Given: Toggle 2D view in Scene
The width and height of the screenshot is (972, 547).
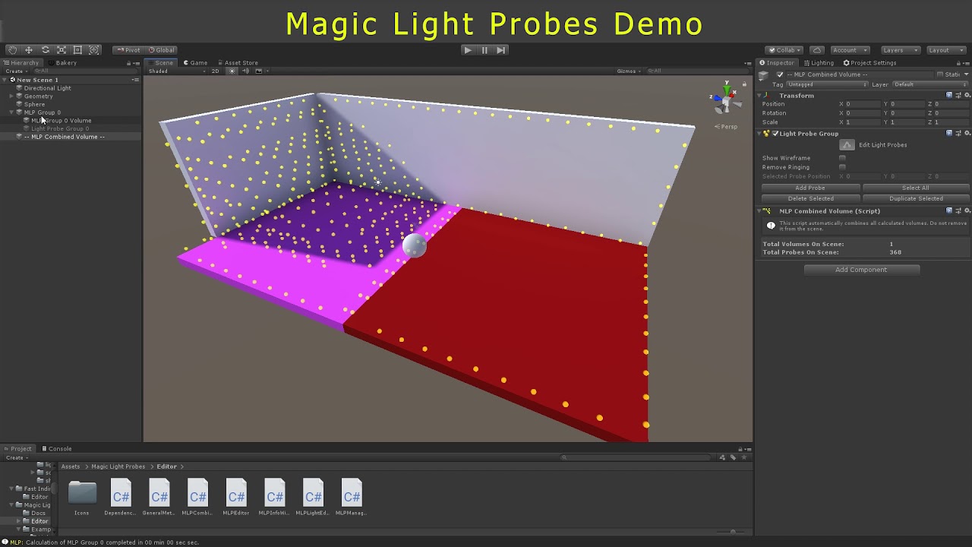Looking at the screenshot, I should 215,71.
